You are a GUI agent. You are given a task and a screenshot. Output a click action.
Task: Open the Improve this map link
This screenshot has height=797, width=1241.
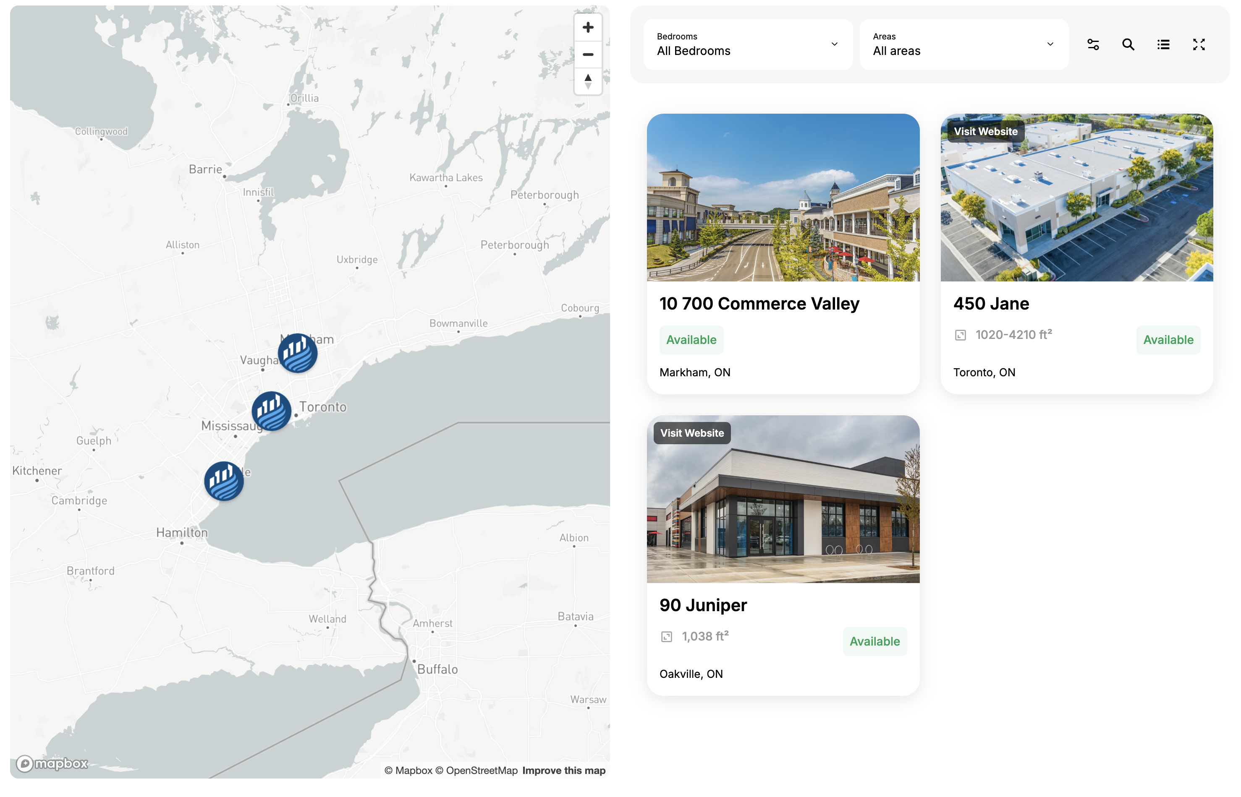tap(563, 771)
